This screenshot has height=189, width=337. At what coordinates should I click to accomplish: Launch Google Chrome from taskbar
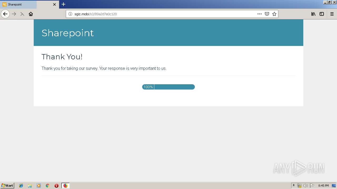tap(48, 186)
